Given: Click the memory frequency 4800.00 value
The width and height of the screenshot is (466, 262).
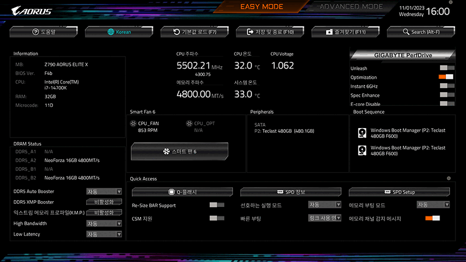Looking at the screenshot, I should click(x=193, y=94).
